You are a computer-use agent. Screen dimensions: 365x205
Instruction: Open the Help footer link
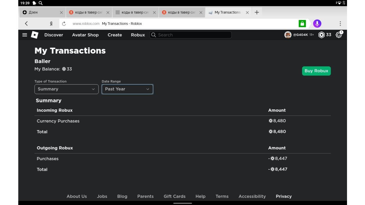200,196
